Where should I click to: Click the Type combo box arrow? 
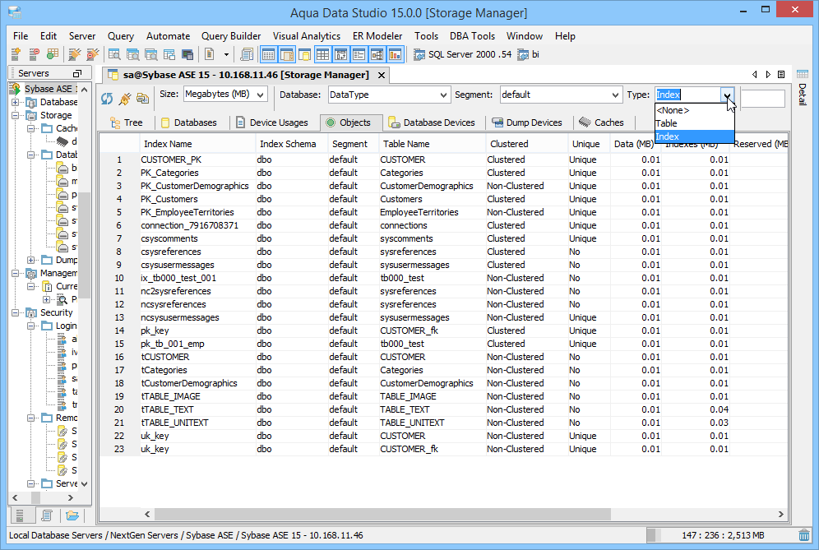point(727,95)
